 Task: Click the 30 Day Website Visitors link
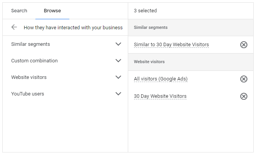[x=160, y=96]
